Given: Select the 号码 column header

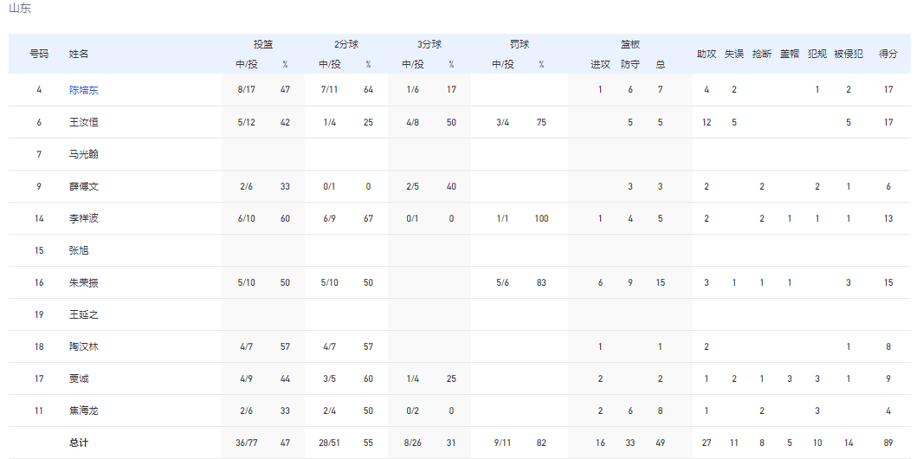Looking at the screenshot, I should [x=39, y=54].
